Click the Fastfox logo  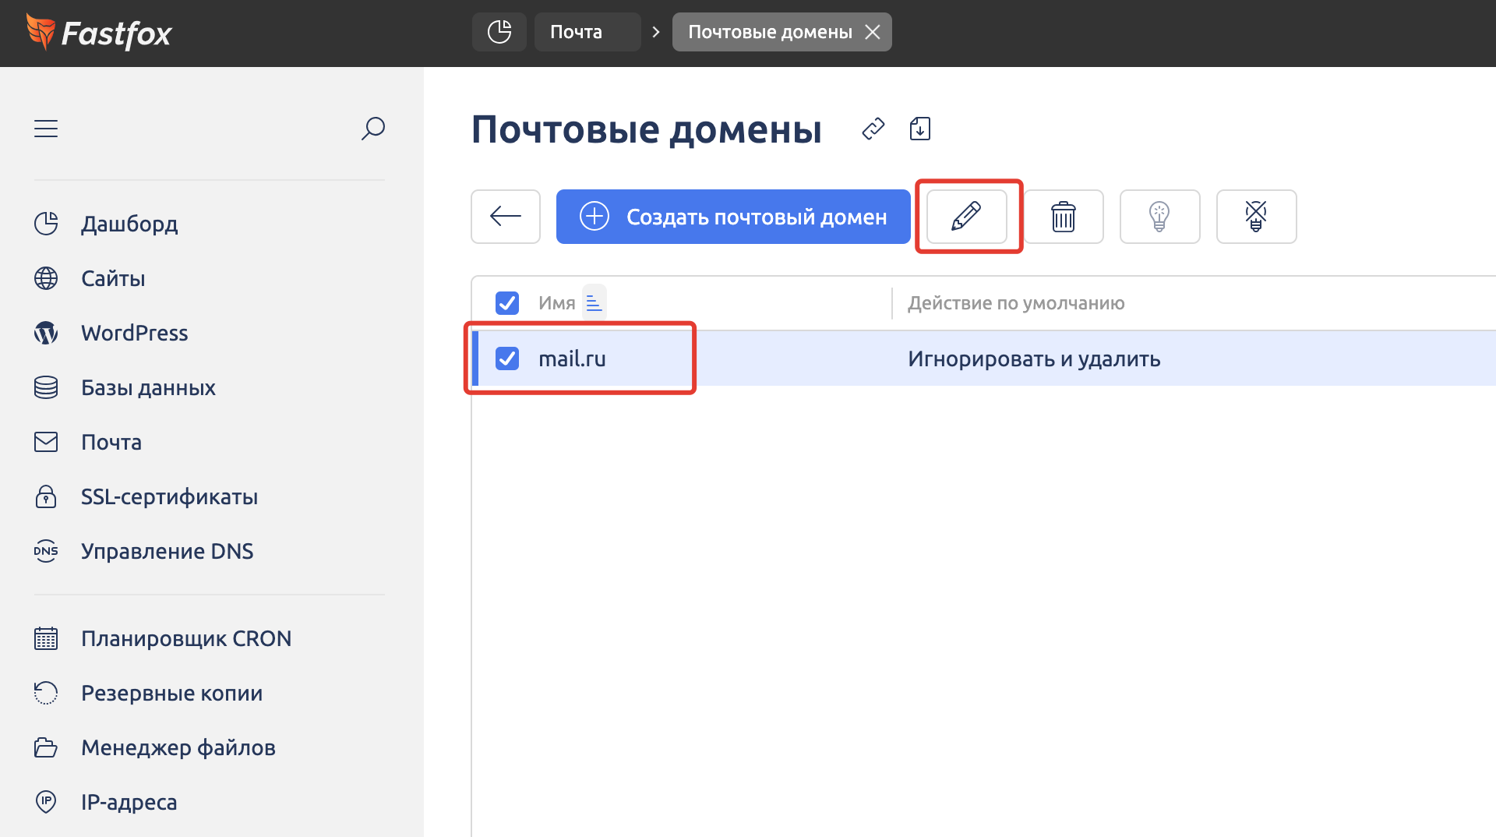[99, 33]
